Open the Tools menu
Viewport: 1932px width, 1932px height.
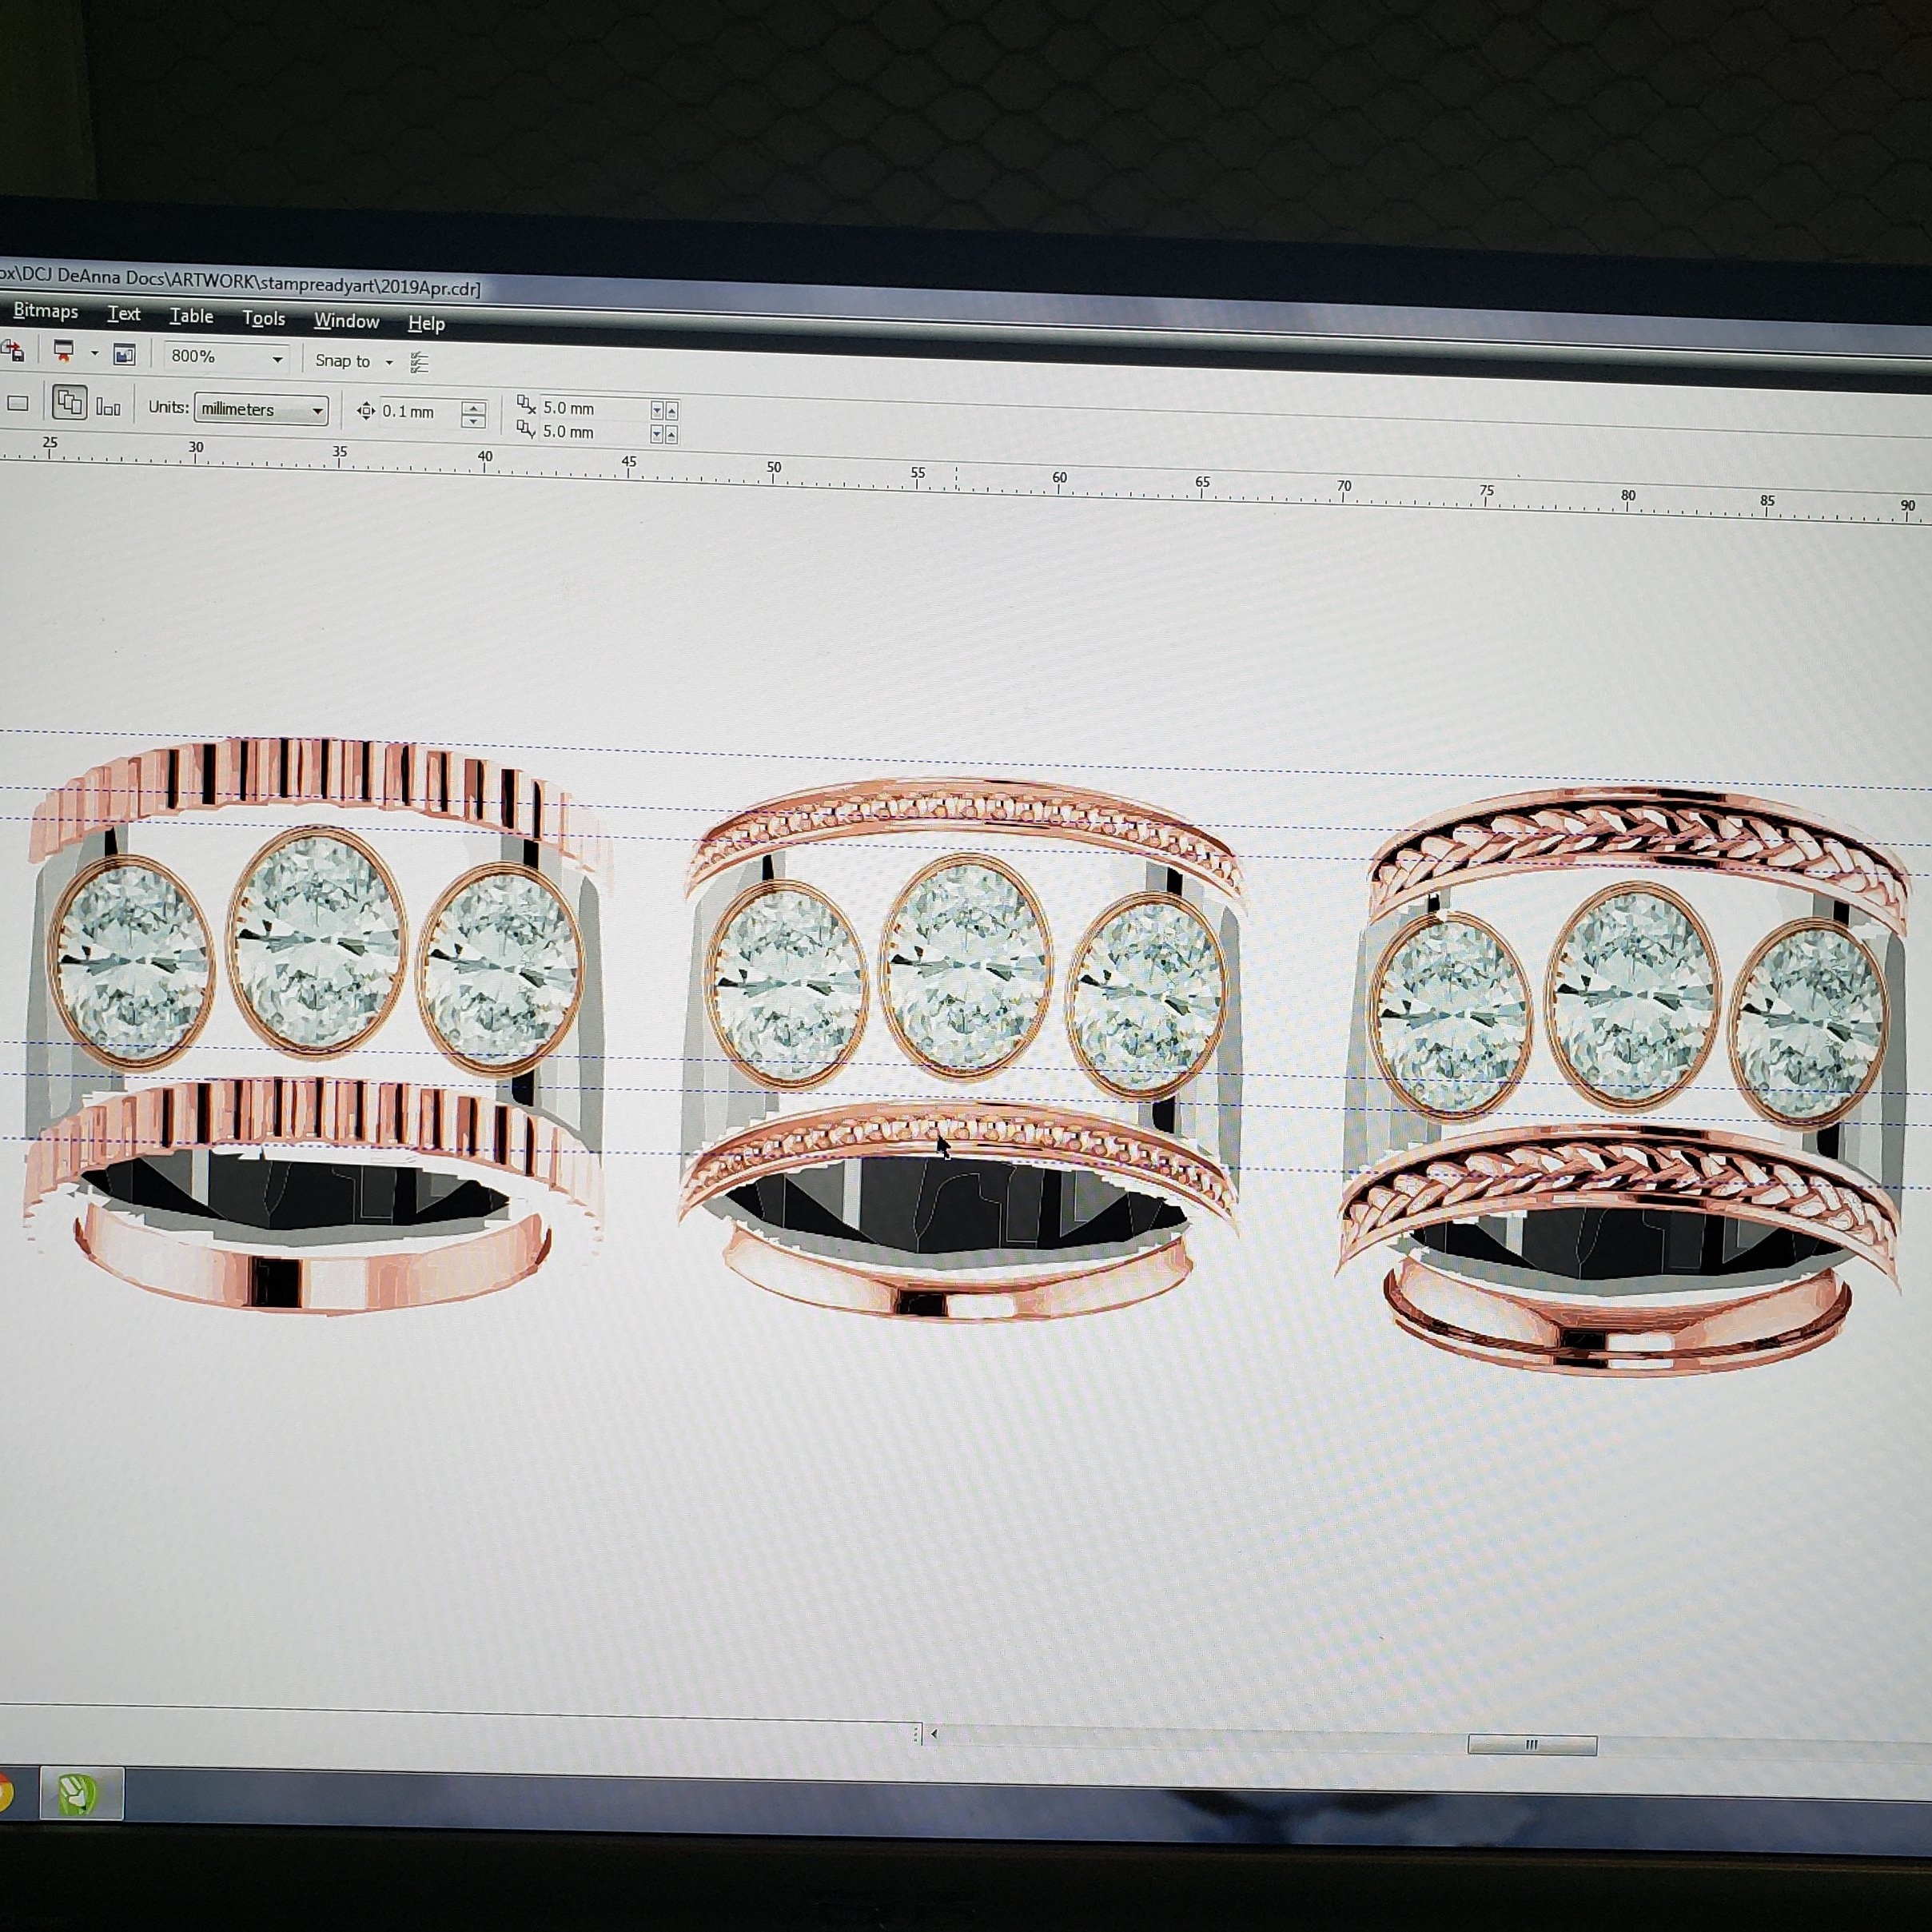coord(264,319)
